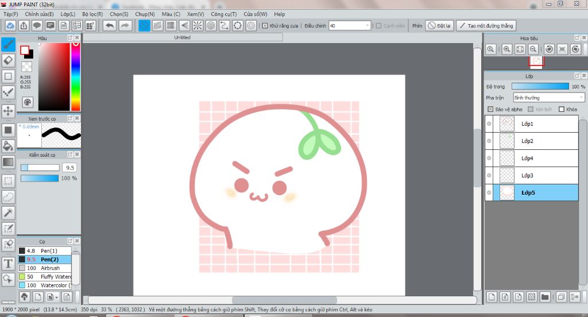Hide layer Lớp3
Image resolution: width=588 pixels, height=317 pixels.
click(489, 176)
